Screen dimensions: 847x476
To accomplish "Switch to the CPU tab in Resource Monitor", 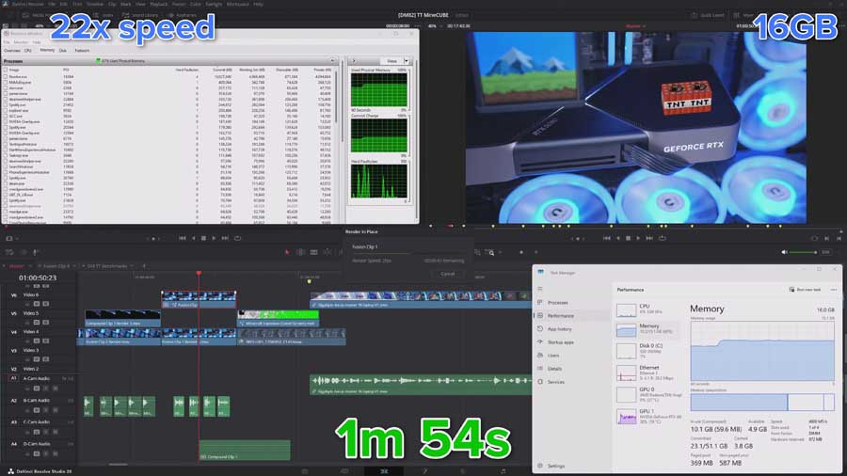I will coord(28,50).
